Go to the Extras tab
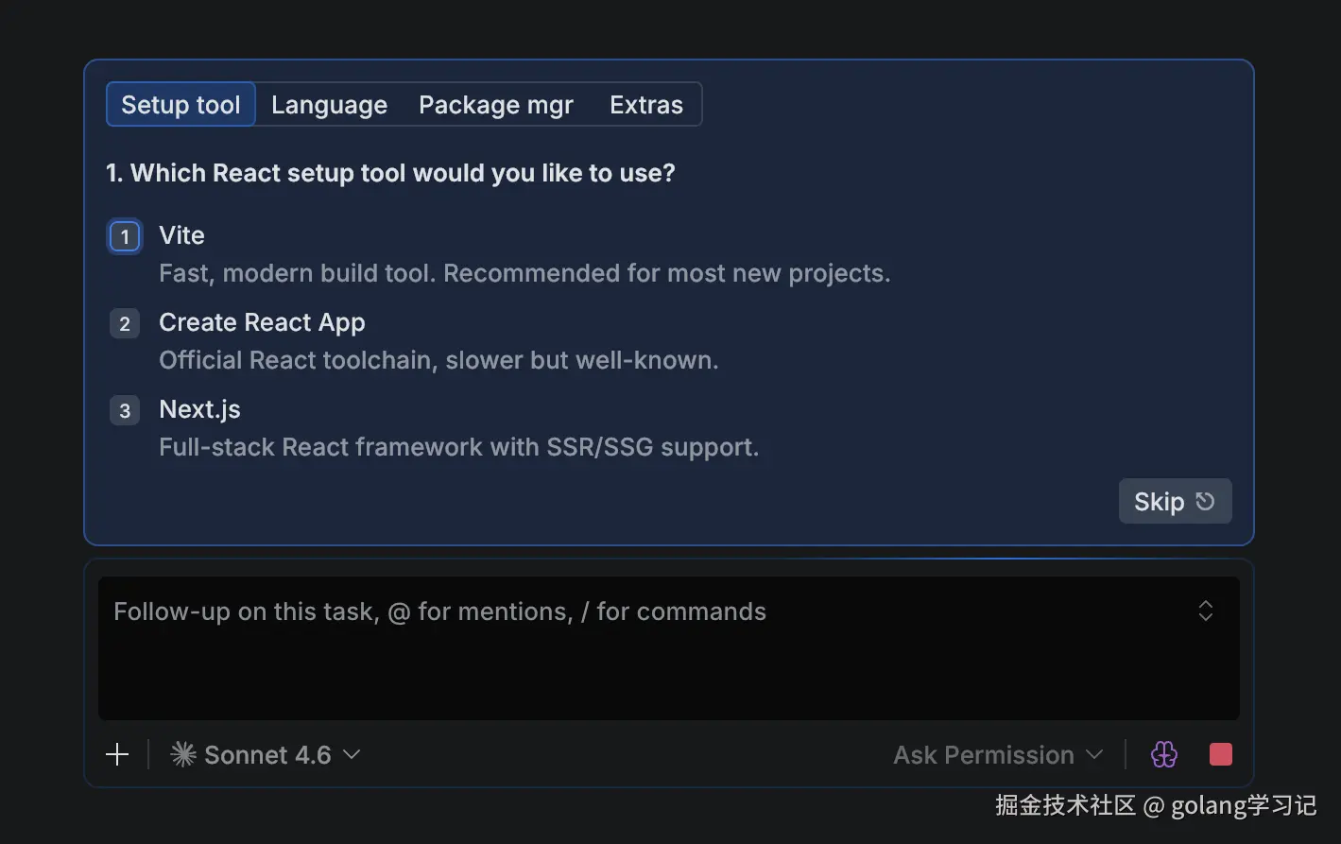The height and width of the screenshot is (844, 1341). [645, 105]
